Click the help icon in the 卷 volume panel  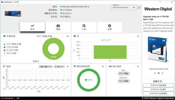(138, 36)
